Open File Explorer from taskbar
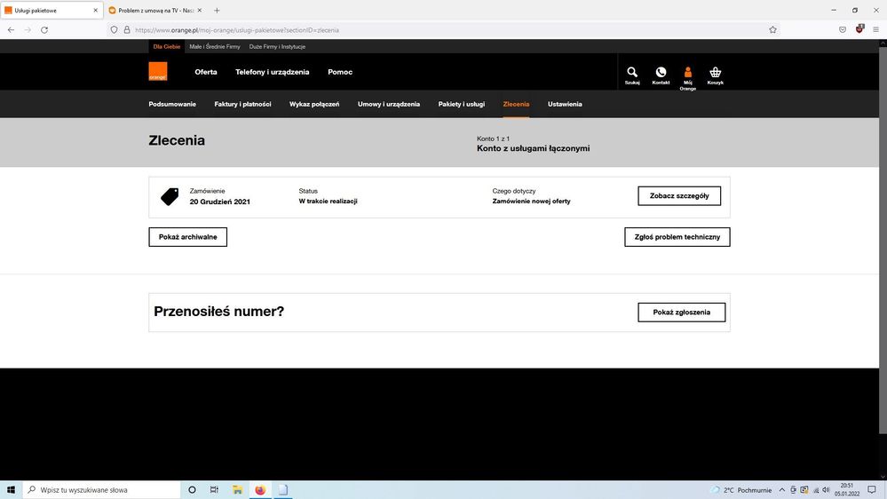The image size is (887, 499). 237,489
